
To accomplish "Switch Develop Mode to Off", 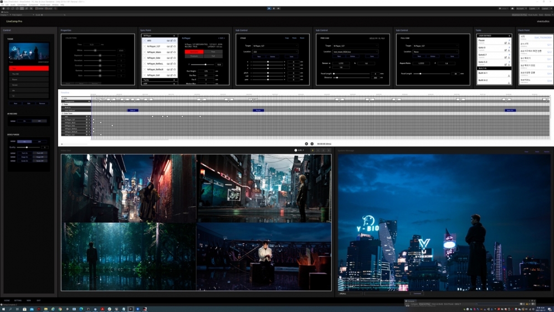I will [39, 141].
